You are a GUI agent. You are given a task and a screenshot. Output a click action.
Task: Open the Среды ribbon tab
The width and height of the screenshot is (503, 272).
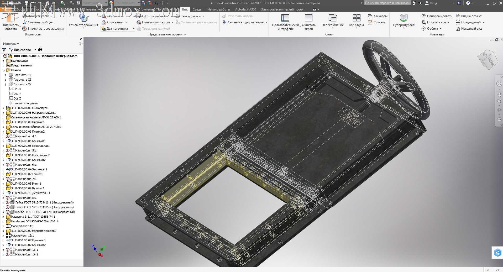point(197,9)
